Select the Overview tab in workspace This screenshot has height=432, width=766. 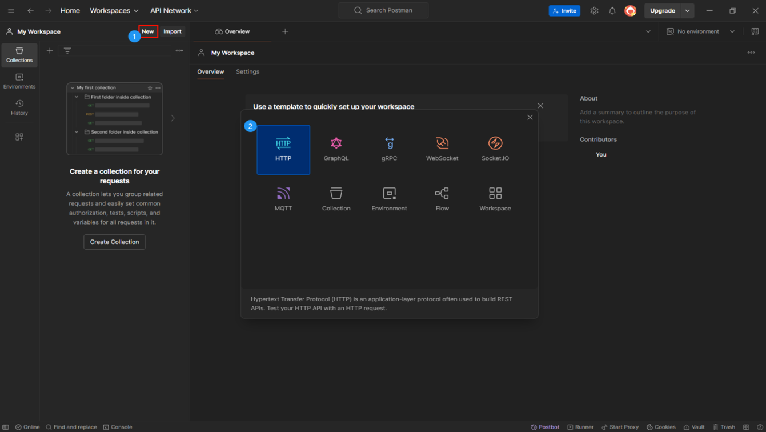tap(210, 72)
